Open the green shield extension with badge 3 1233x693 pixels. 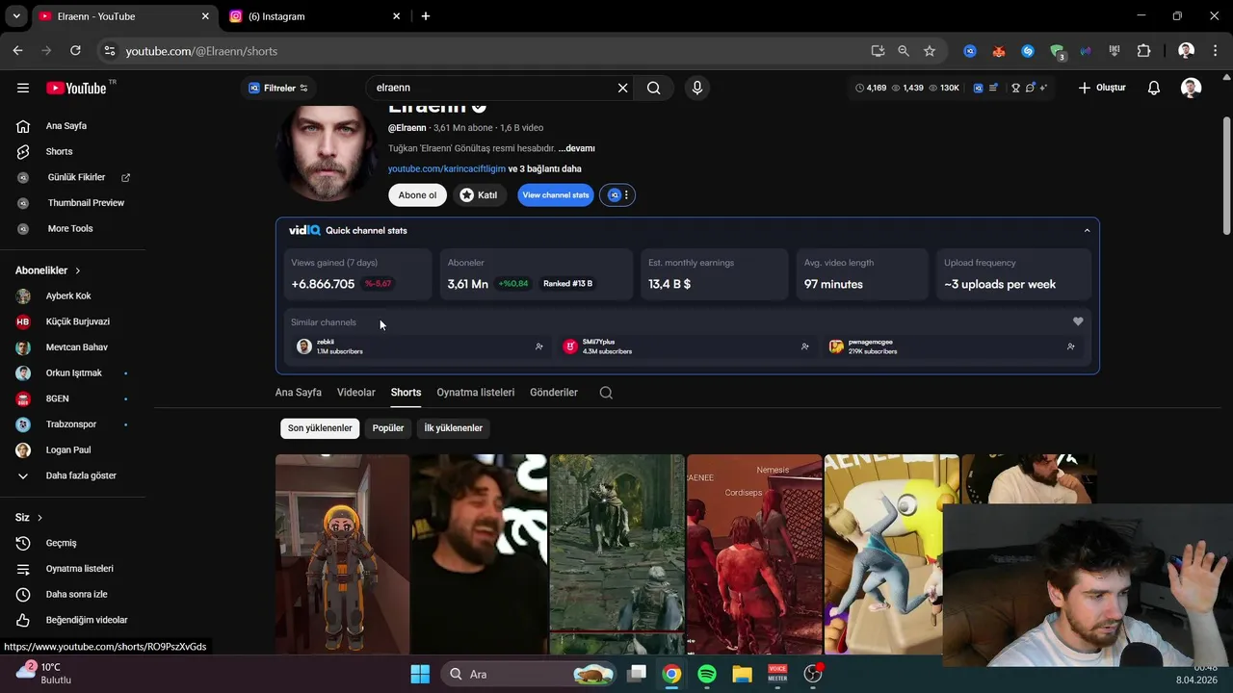tap(1058, 52)
